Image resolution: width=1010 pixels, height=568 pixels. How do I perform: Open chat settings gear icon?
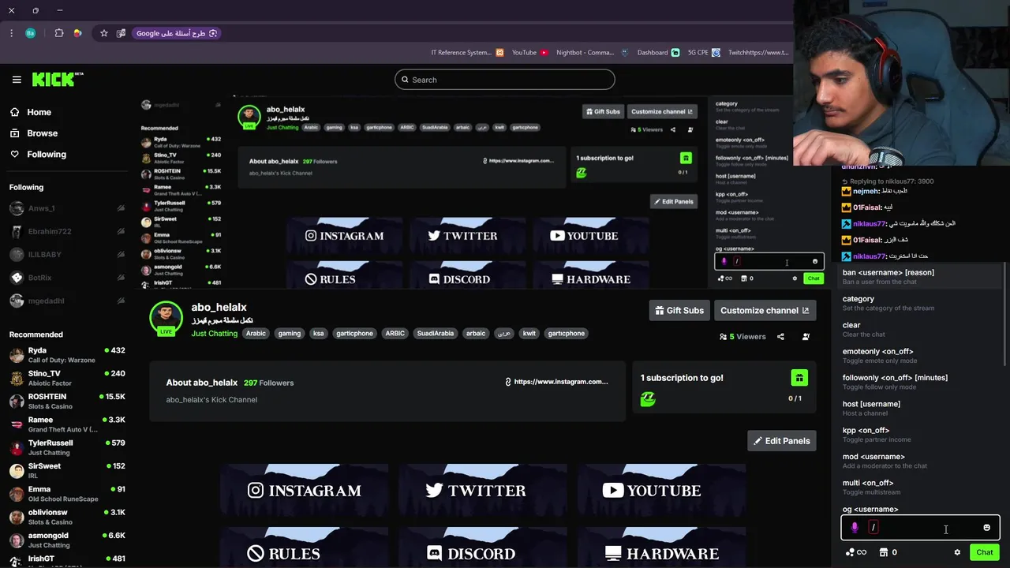[957, 552]
